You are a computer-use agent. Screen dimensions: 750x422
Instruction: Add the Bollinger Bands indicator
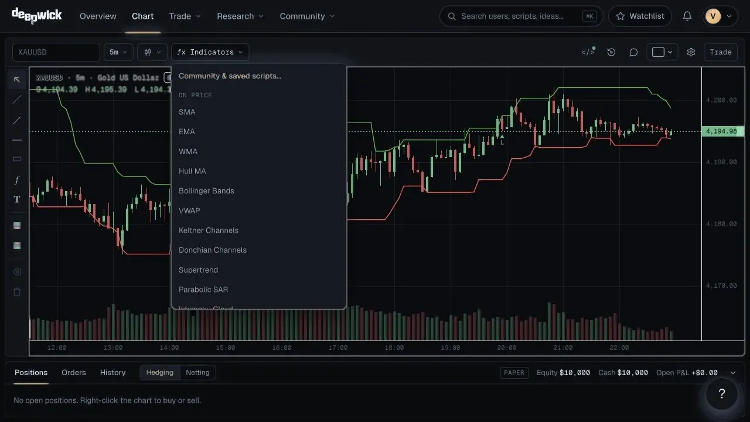[x=258, y=191]
